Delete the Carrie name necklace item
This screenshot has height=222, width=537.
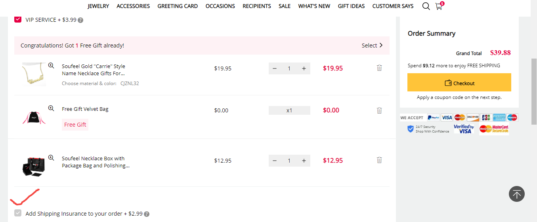pos(379,68)
